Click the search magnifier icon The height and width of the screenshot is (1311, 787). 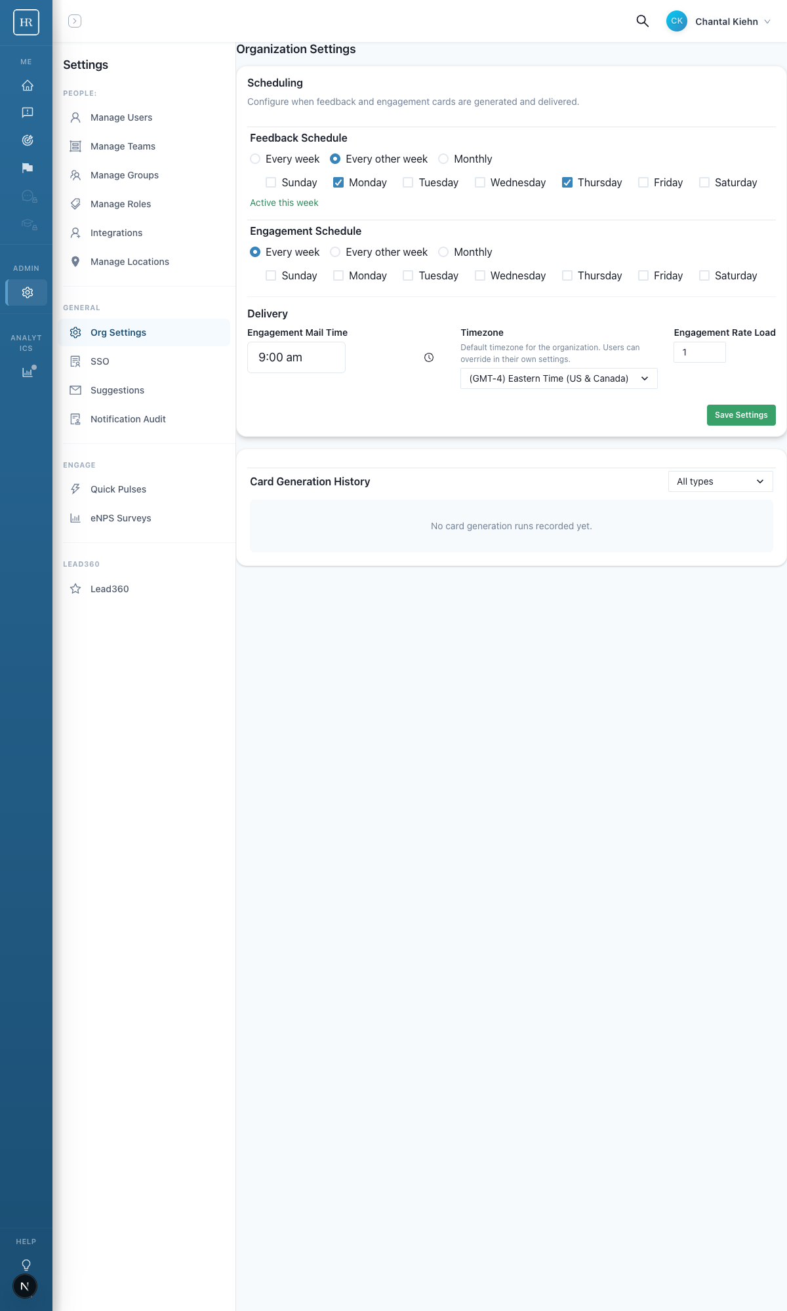point(642,21)
